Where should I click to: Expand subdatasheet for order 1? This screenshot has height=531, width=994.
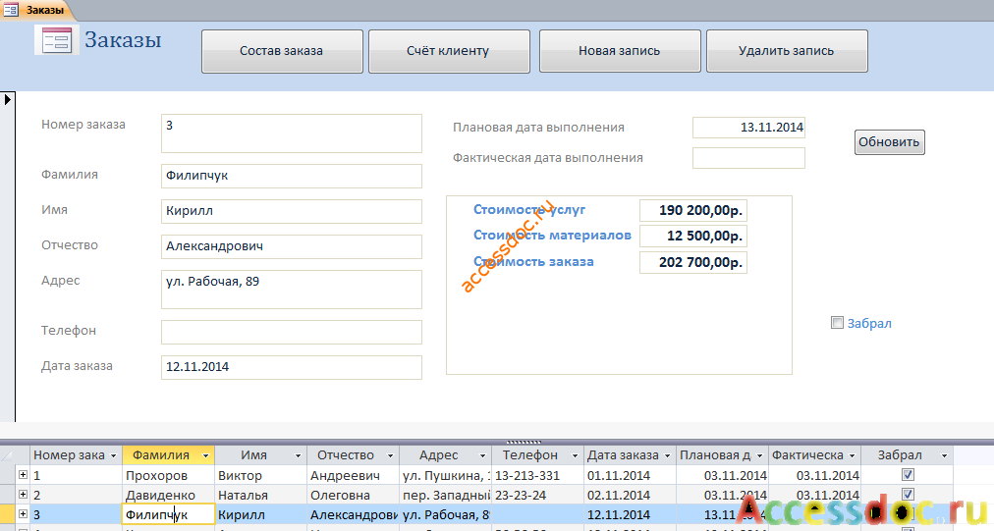click(23, 475)
